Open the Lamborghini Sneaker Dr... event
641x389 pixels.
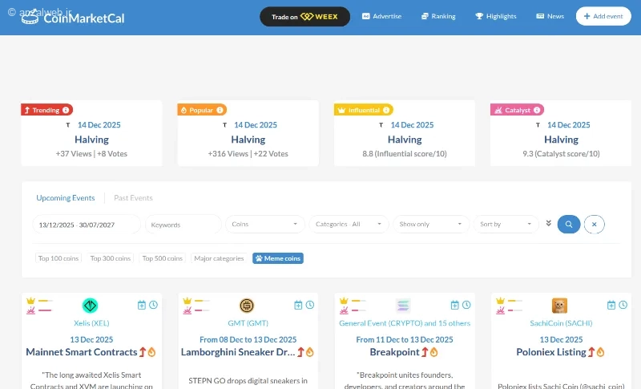click(238, 352)
